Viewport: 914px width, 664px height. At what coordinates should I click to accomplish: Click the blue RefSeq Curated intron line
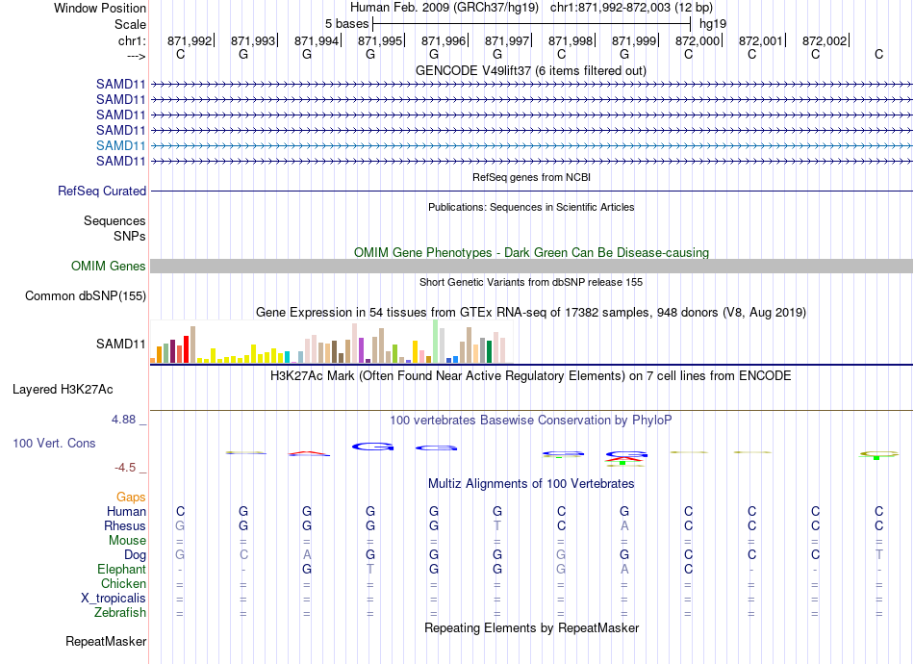(531, 192)
